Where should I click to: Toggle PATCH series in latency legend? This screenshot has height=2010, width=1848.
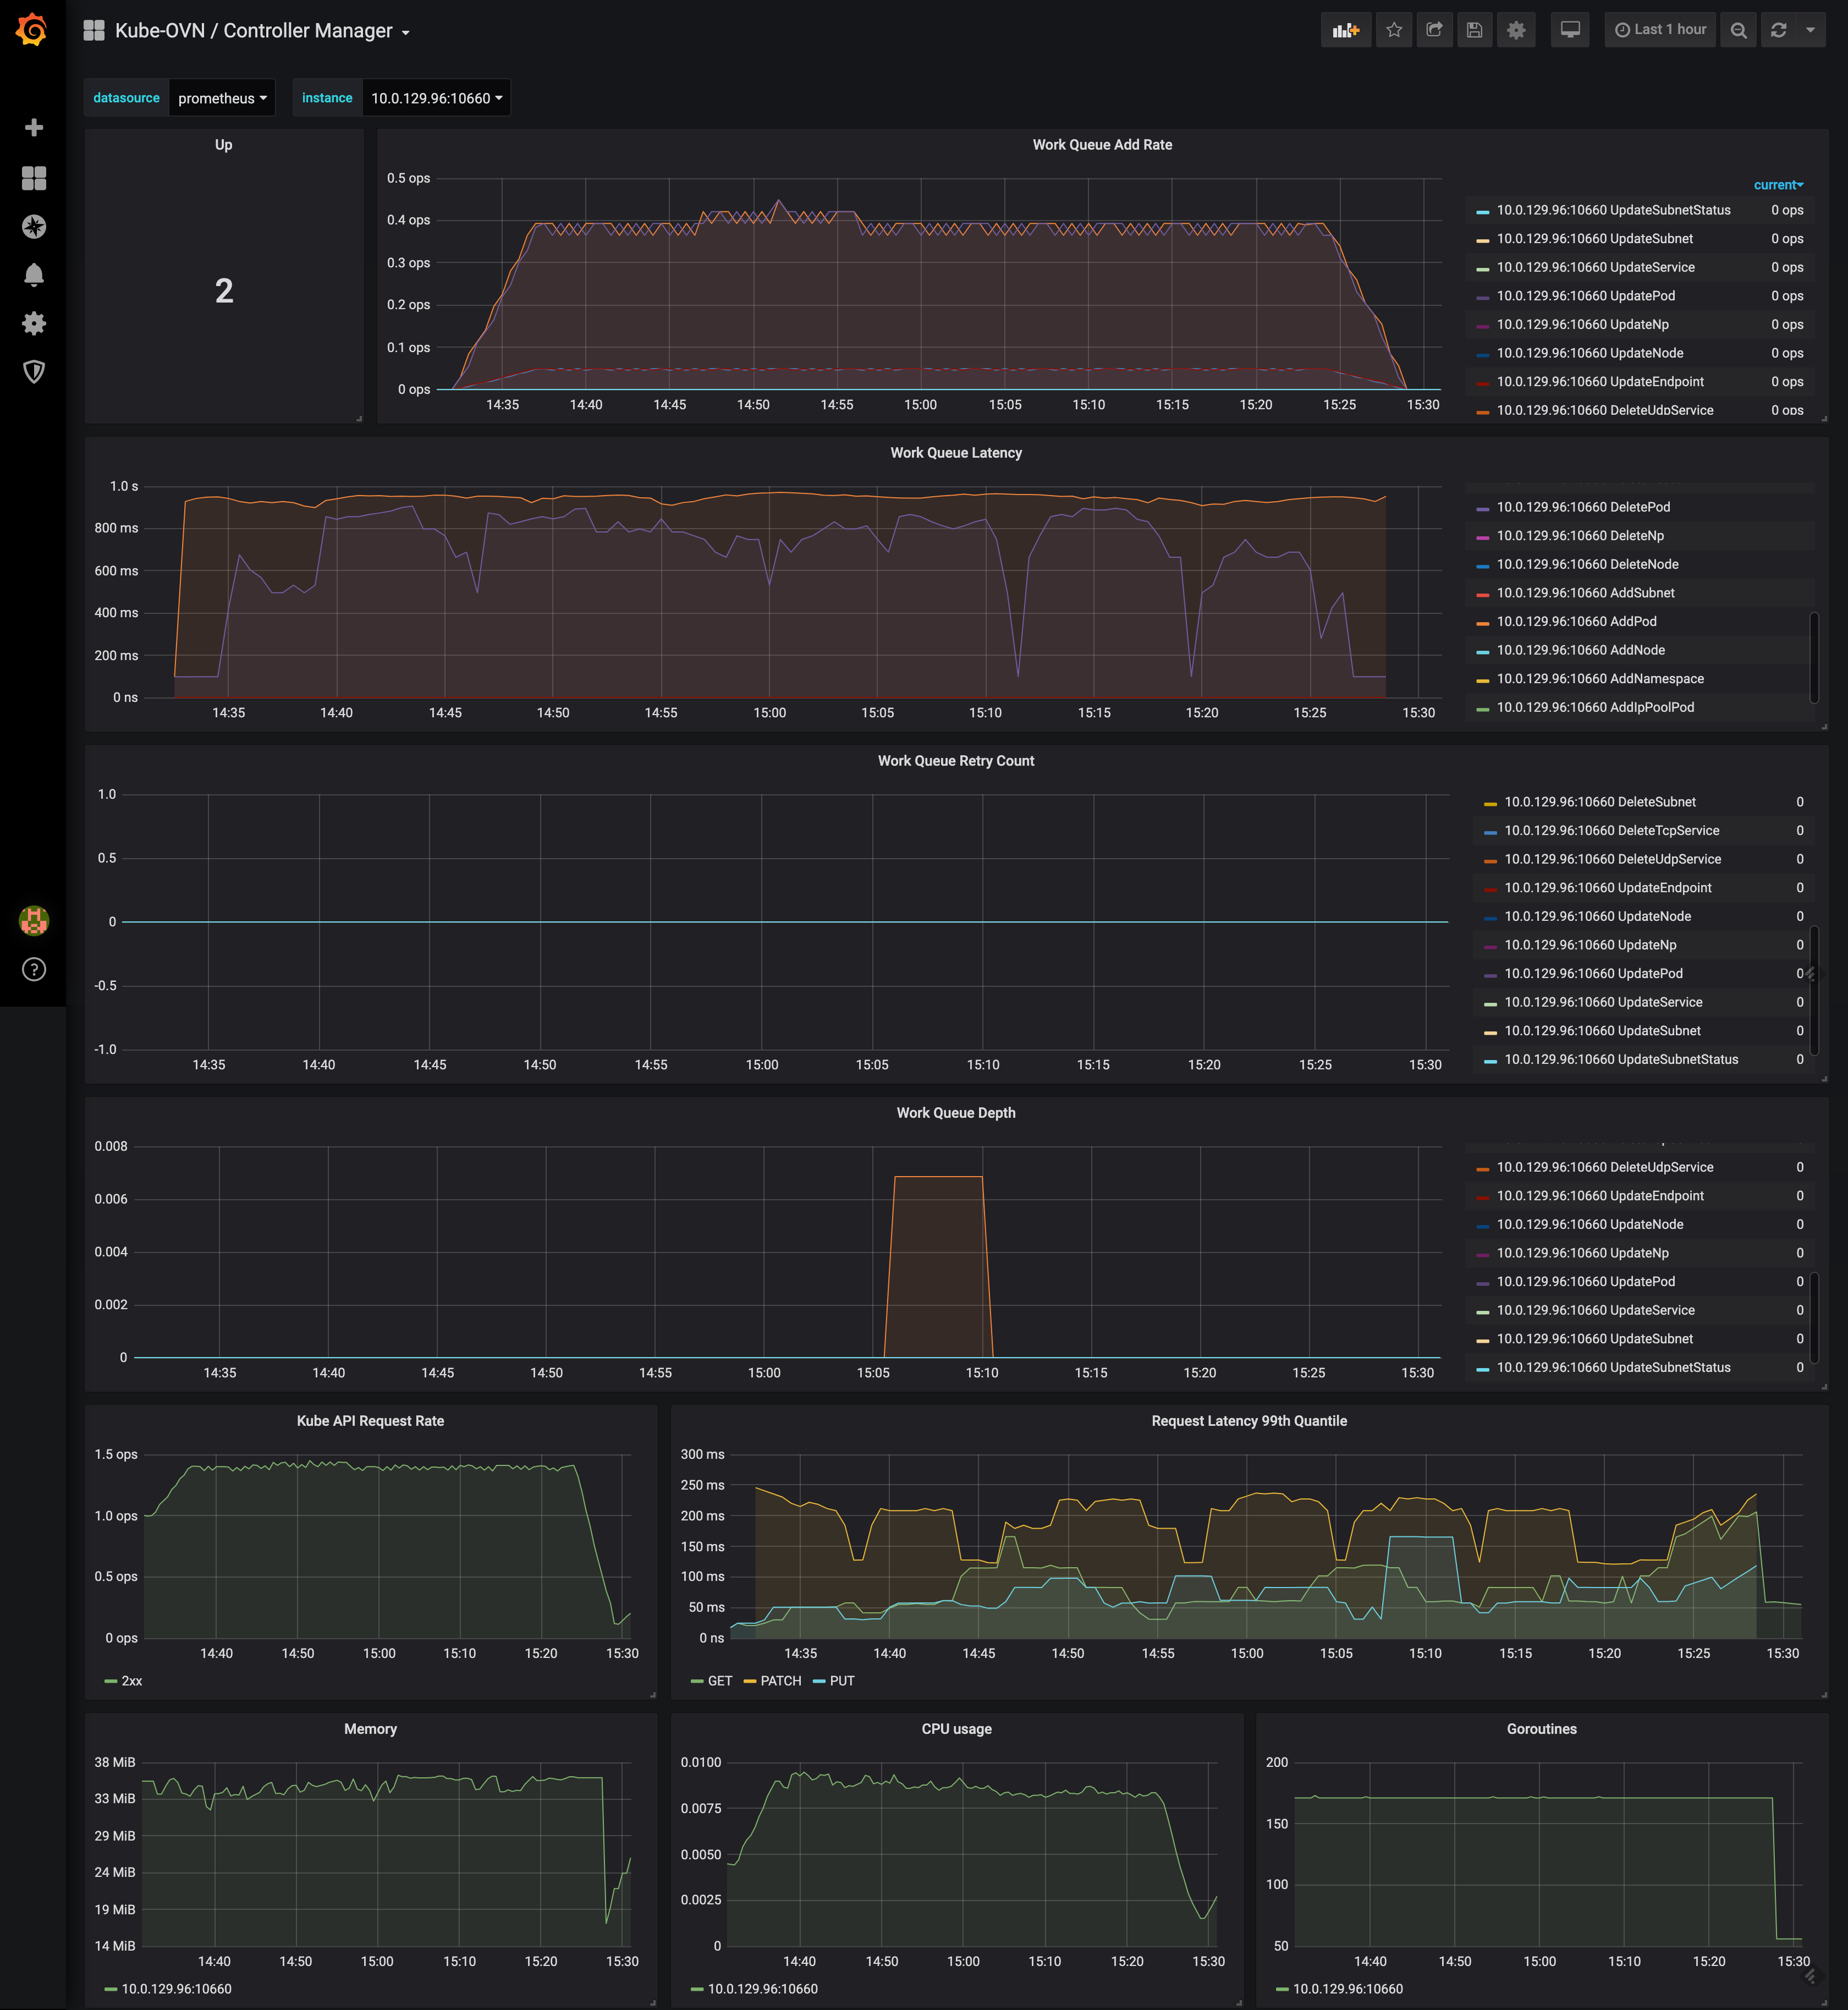[780, 1681]
